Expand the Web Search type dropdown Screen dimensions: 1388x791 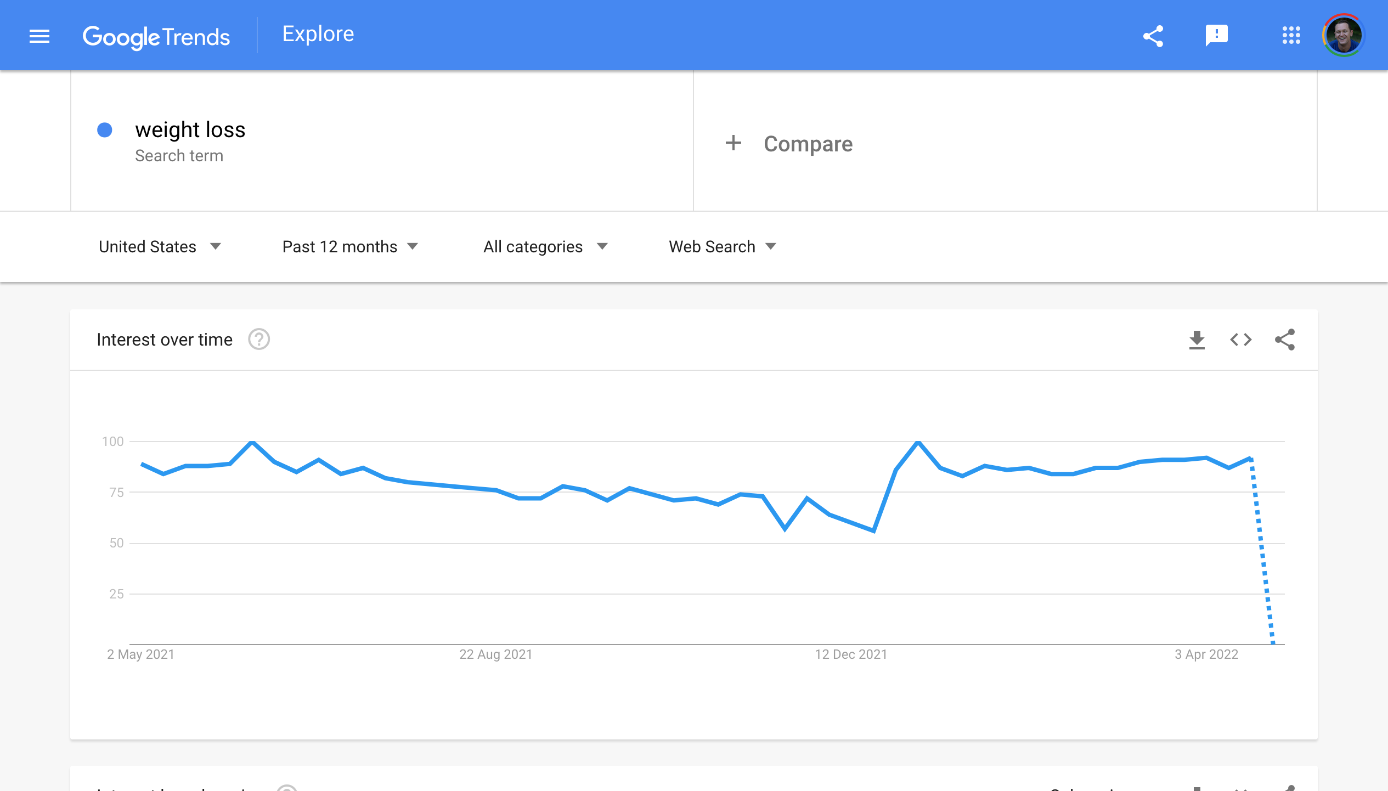722,247
